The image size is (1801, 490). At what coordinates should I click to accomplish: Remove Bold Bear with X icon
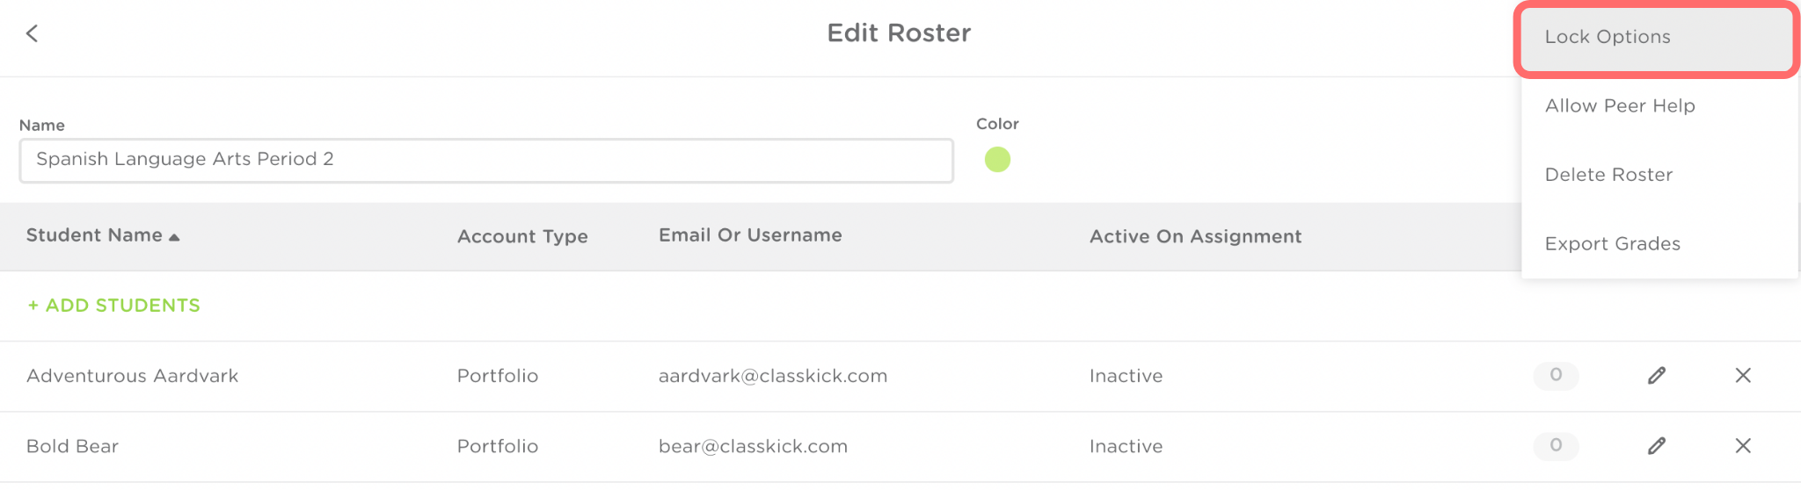tap(1743, 446)
